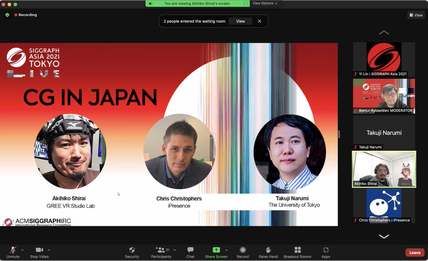The image size is (428, 261).
Task: Click the SIGGRAPH Asia 2021 Tokyo logo on slide
Action: [x=33, y=62]
